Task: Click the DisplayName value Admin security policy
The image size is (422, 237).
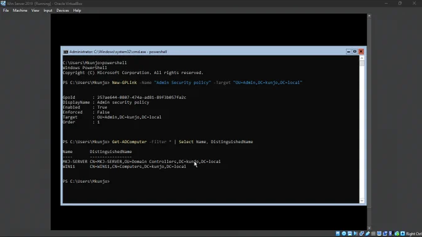Action: (x=123, y=102)
